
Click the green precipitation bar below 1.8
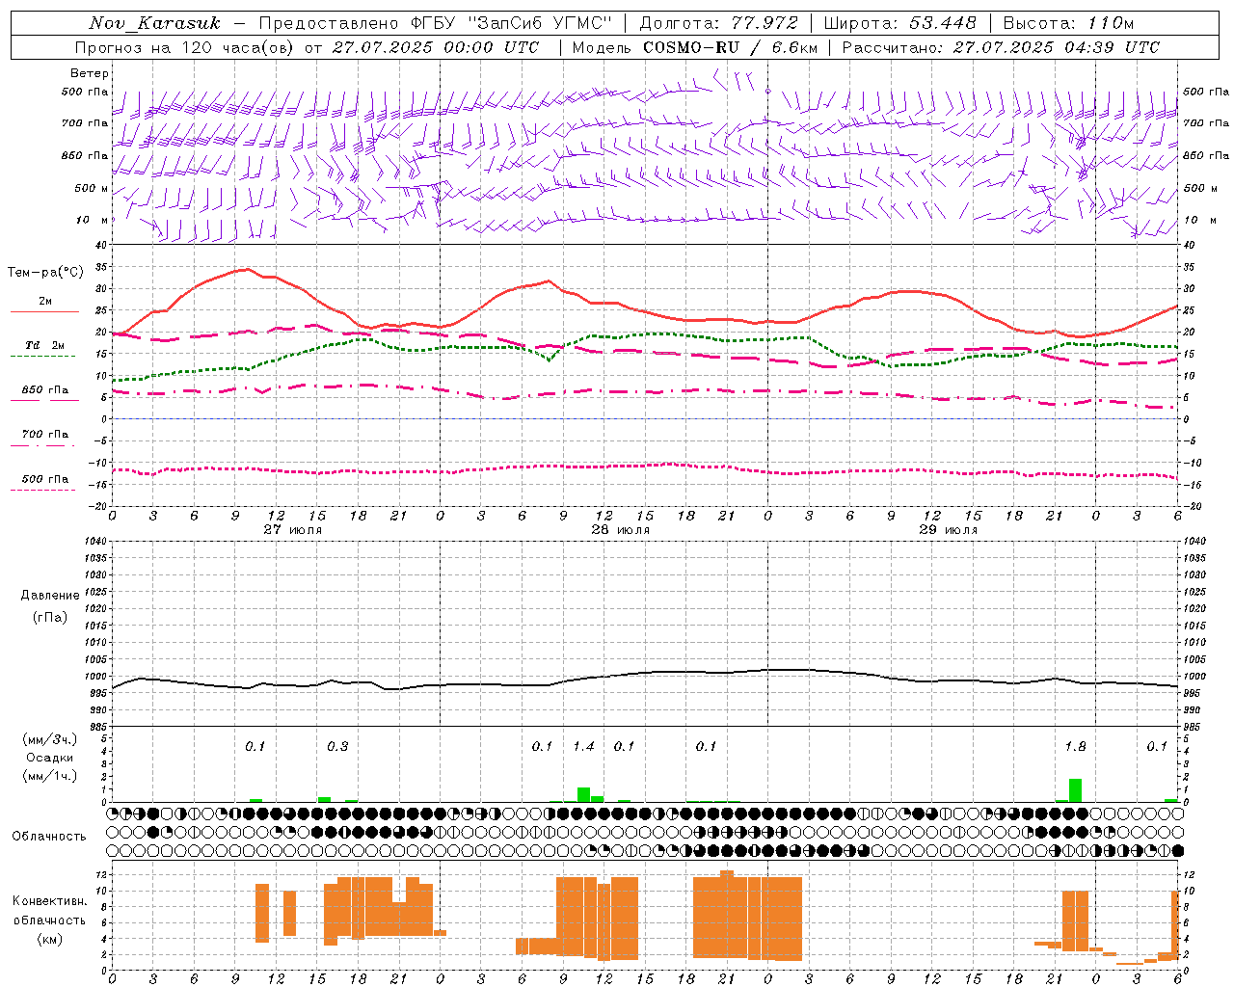point(1075,790)
